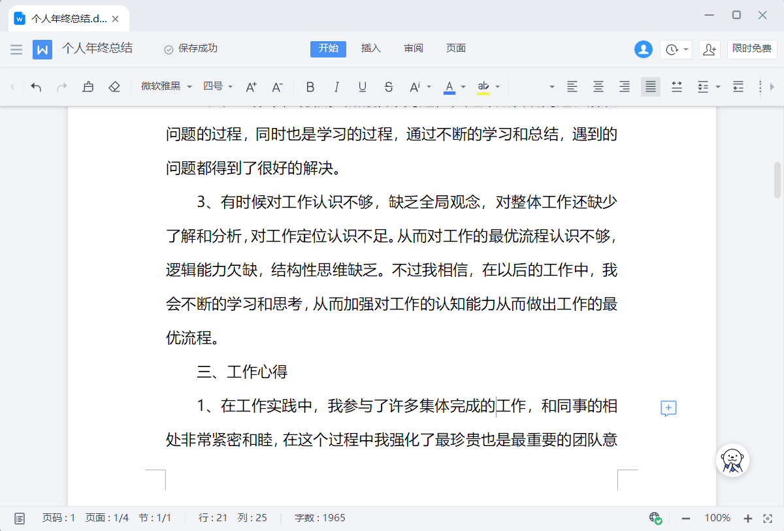Open the font size dropdown showing 四号
The image size is (784, 531).
[216, 86]
